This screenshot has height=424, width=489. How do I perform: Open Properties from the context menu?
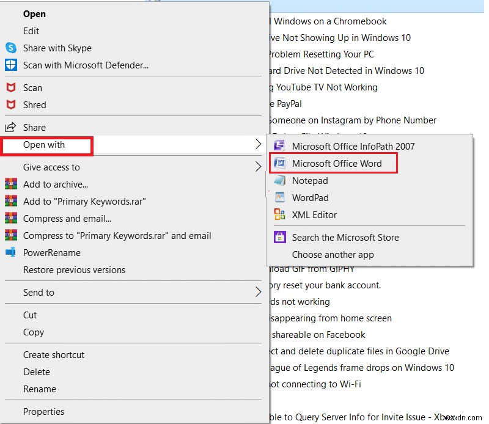pos(134,412)
